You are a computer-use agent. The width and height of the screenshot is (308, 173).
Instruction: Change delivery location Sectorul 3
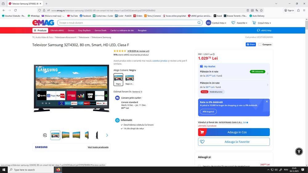137,92
